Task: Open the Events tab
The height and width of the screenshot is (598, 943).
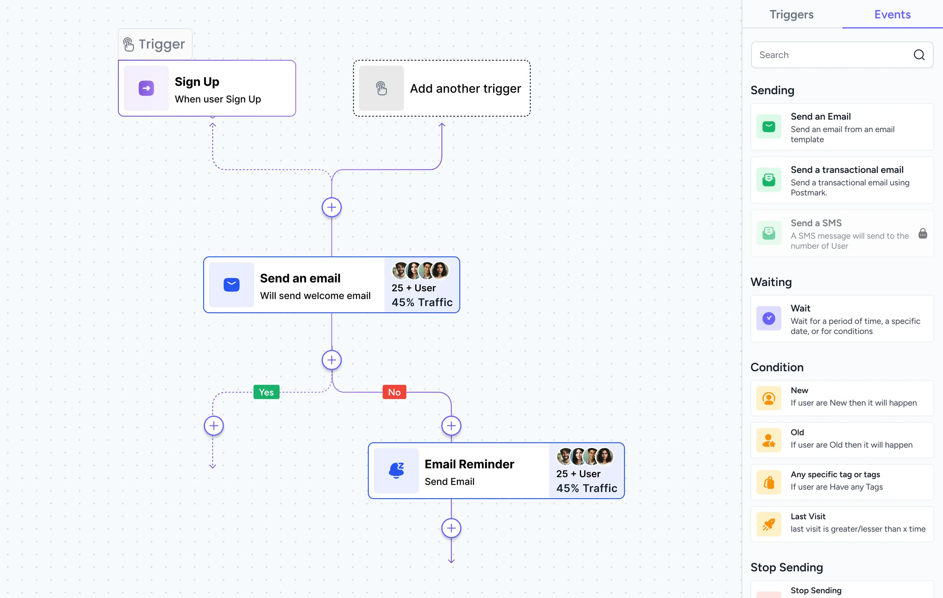Action: [x=892, y=15]
